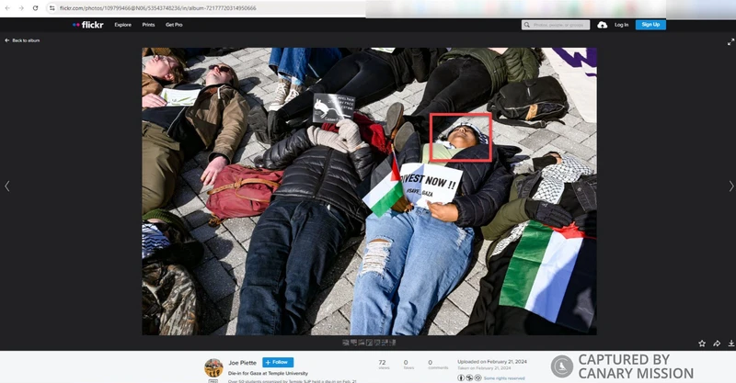Follow Joe Piette
Screen dimensions: 736x383
(278, 363)
